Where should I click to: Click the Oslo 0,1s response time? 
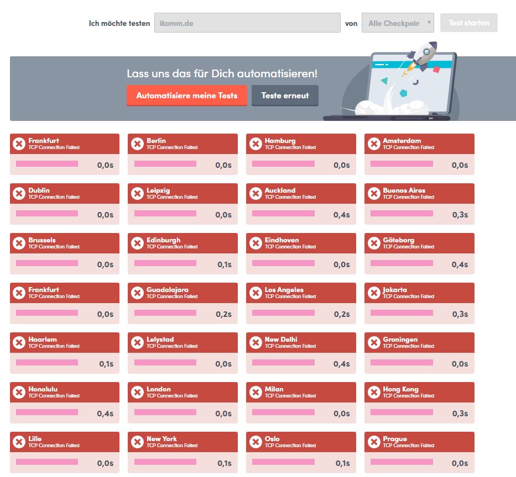(342, 463)
